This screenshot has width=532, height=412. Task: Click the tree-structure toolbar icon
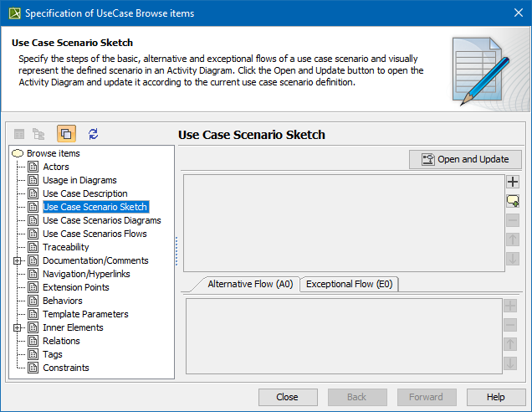[38, 134]
